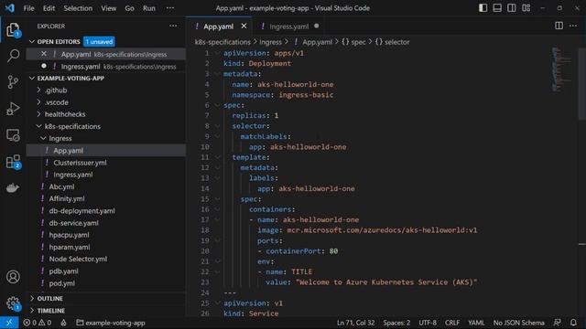Toggle the bottom panel layout icon

tap(497, 8)
